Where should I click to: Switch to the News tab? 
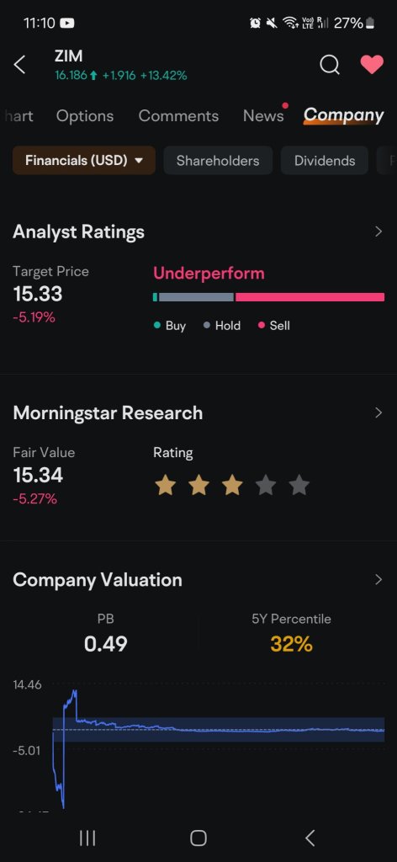(263, 116)
